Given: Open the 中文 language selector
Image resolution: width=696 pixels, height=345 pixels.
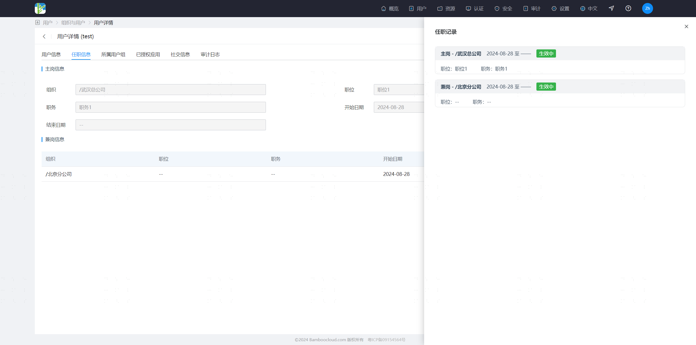Looking at the screenshot, I should coord(589,8).
